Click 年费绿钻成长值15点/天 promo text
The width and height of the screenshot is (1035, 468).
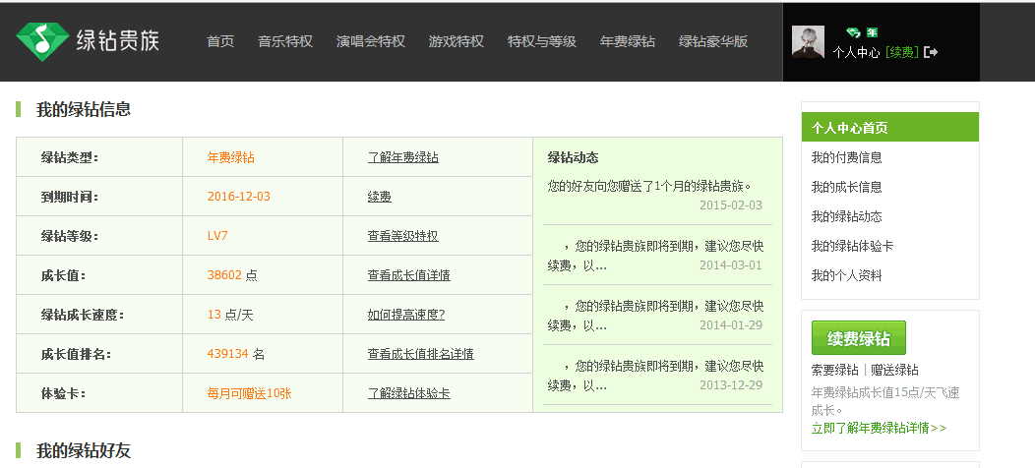(885, 401)
